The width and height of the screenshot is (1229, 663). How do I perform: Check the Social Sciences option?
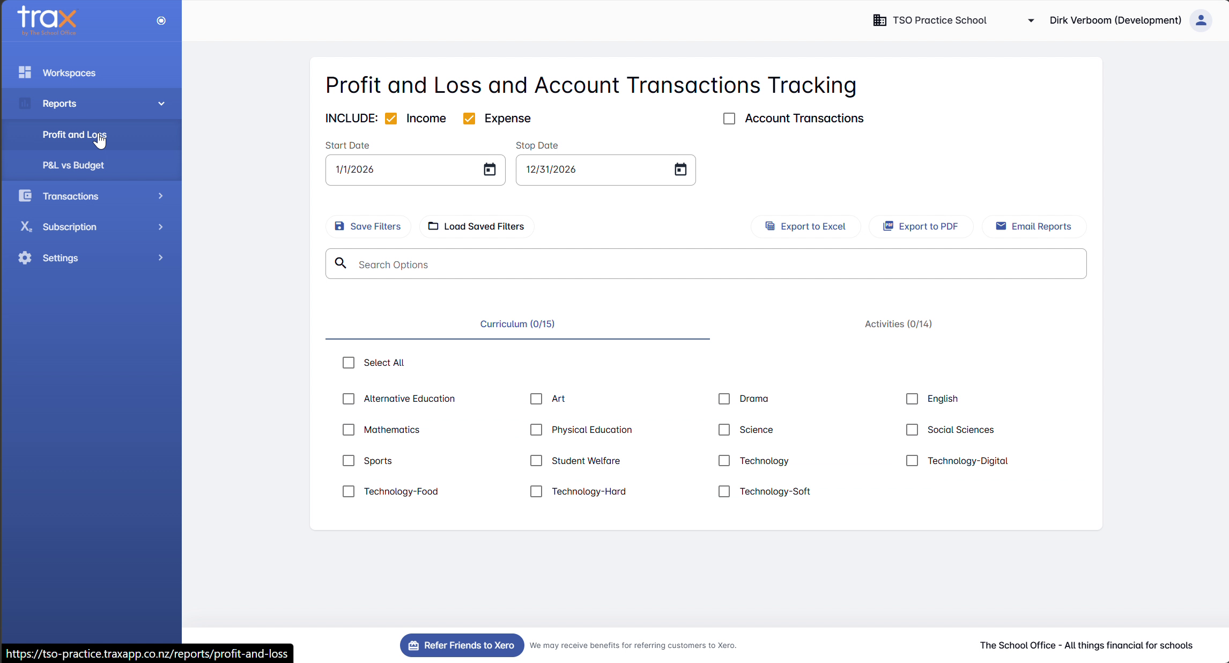click(x=912, y=430)
